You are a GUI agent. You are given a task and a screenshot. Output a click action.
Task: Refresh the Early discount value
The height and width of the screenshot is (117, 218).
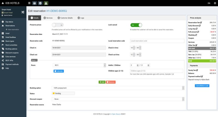[200, 26]
